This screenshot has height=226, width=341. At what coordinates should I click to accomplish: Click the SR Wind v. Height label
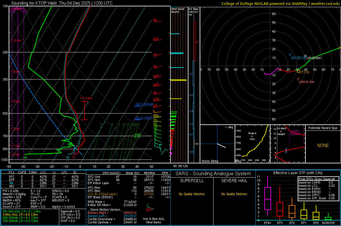(281, 131)
